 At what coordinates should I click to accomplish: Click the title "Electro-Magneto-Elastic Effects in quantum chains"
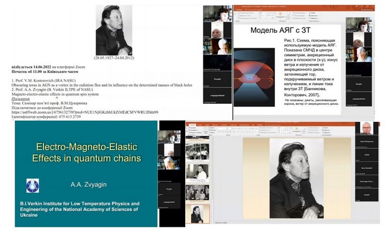(86, 152)
